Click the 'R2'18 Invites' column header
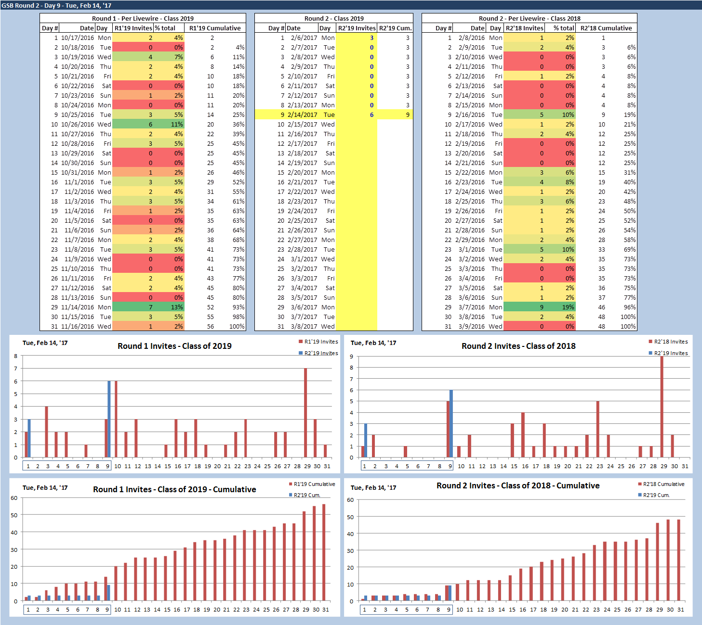The height and width of the screenshot is (625, 702). [524, 28]
